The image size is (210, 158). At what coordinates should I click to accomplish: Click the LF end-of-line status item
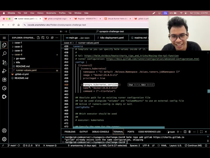click(153, 145)
